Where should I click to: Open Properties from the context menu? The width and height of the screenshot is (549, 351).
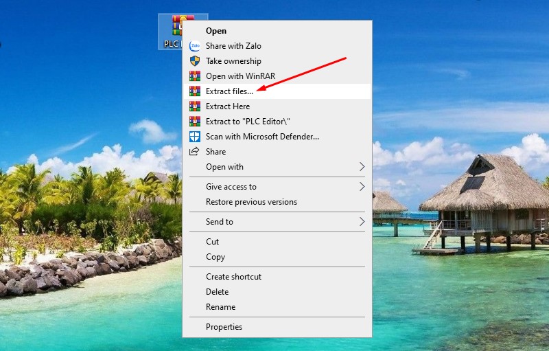(x=277, y=327)
